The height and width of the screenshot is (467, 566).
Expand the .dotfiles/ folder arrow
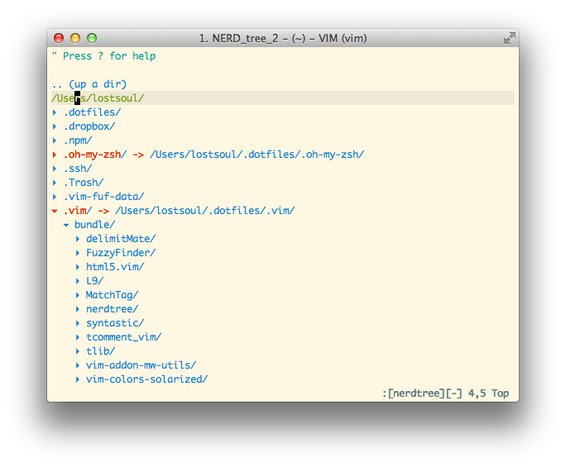[55, 112]
